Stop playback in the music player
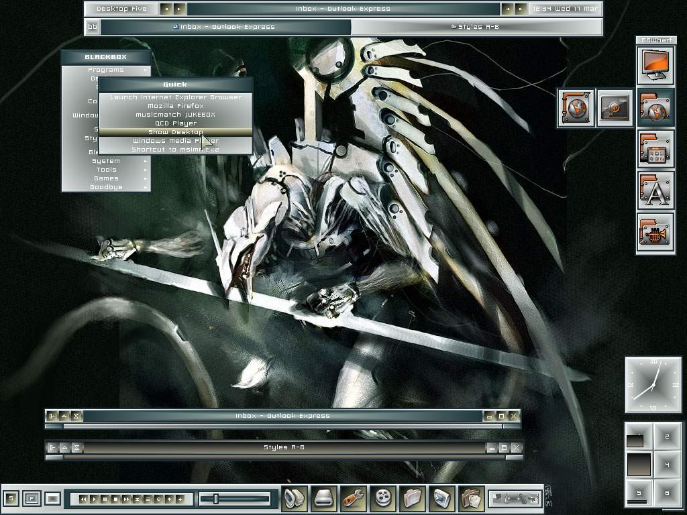The image size is (687, 515). pos(115,499)
